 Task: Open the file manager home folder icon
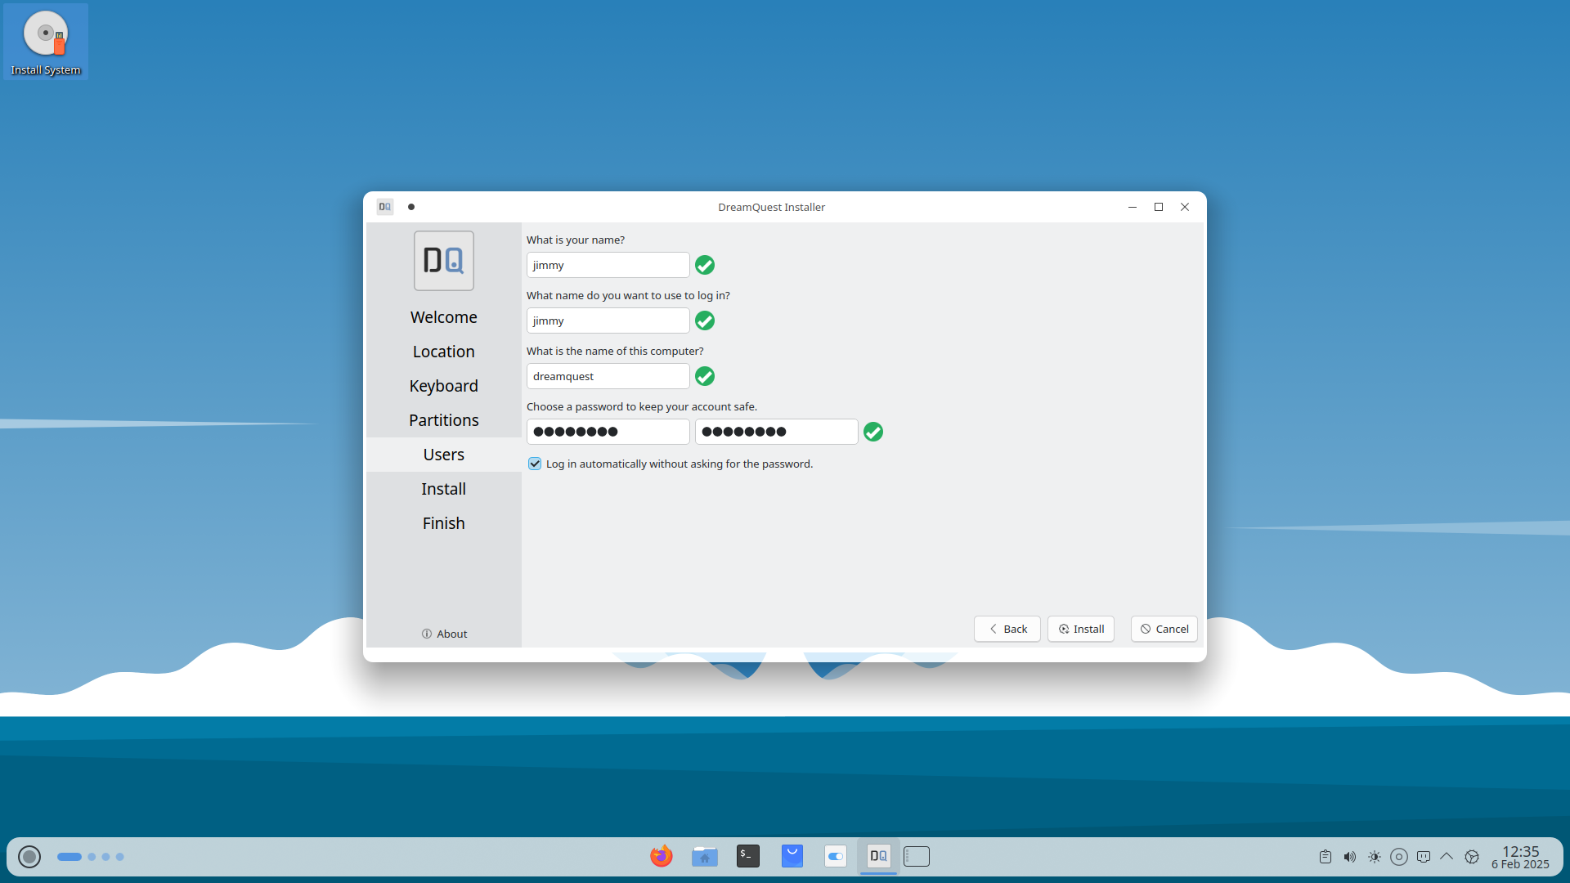pyautogui.click(x=704, y=856)
